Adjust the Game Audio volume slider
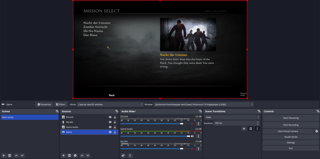This screenshot has width=320, height=159. [x=188, y=136]
